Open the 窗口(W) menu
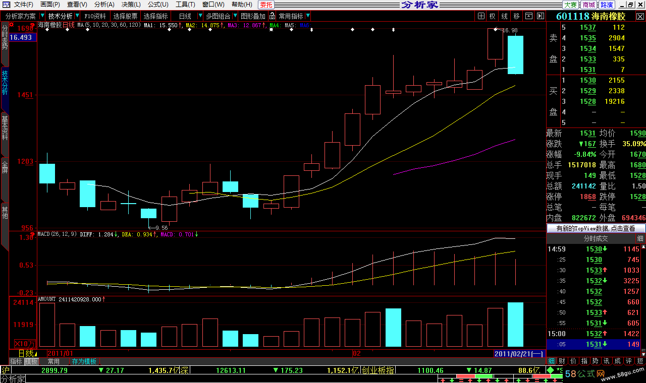 tap(213, 5)
